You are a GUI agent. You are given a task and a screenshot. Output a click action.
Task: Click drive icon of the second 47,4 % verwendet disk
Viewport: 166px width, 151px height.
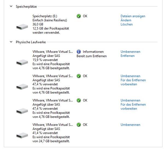pyautogui.click(x=22, y=111)
